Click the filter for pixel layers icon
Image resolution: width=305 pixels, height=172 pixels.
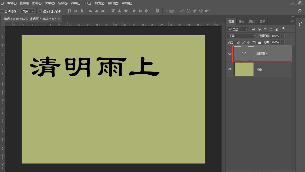click(253, 29)
